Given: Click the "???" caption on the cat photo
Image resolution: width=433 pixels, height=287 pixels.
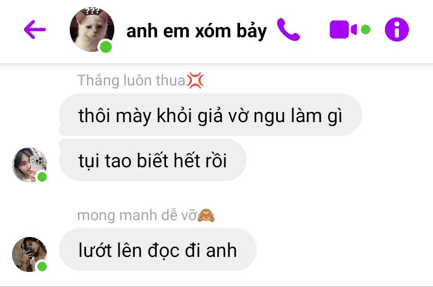Looking at the screenshot, I should click(x=92, y=11).
